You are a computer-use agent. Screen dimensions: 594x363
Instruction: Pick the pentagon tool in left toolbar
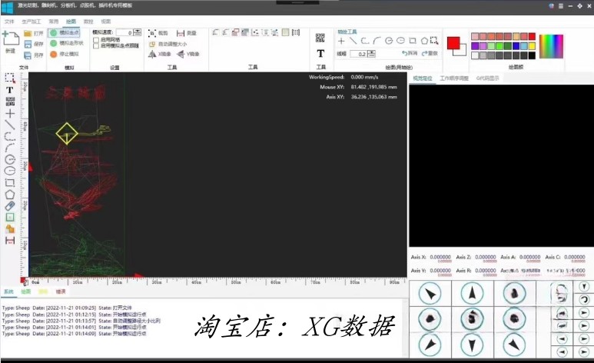click(x=10, y=195)
